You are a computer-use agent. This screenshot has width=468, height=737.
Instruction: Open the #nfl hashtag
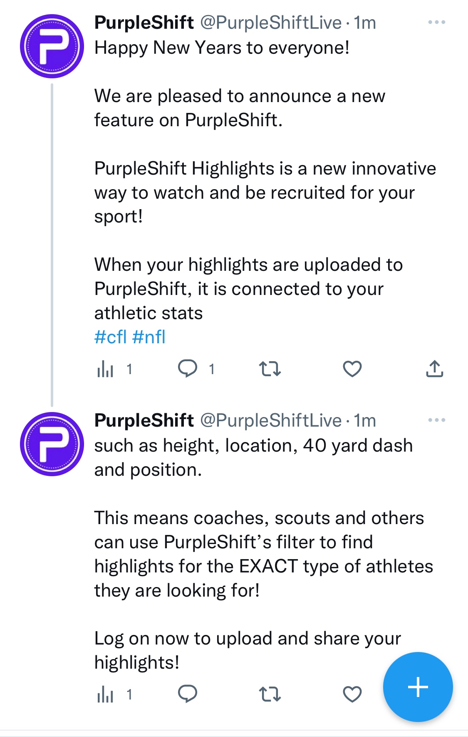149,337
